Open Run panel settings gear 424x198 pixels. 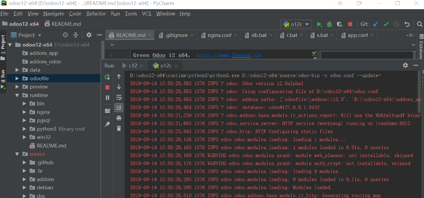[x=405, y=65]
